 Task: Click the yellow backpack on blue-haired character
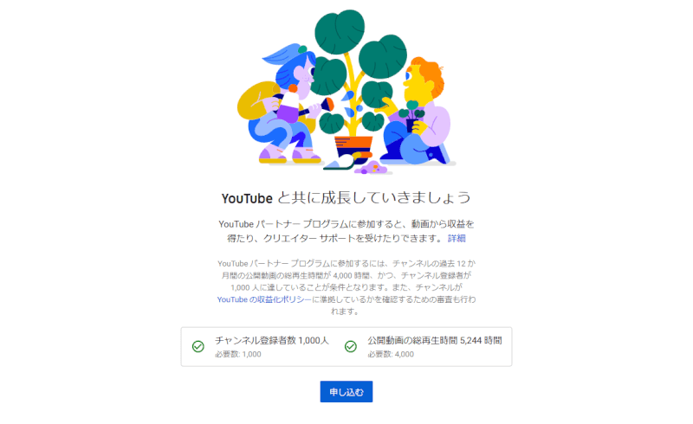[x=256, y=100]
